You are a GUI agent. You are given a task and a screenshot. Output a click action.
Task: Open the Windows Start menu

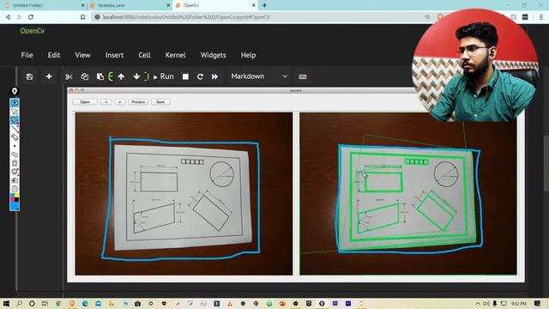[x=6, y=303]
